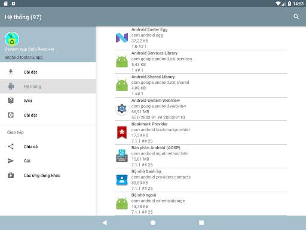
Task: Click the Android System WebView gear icon
Action: click(x=122, y=109)
